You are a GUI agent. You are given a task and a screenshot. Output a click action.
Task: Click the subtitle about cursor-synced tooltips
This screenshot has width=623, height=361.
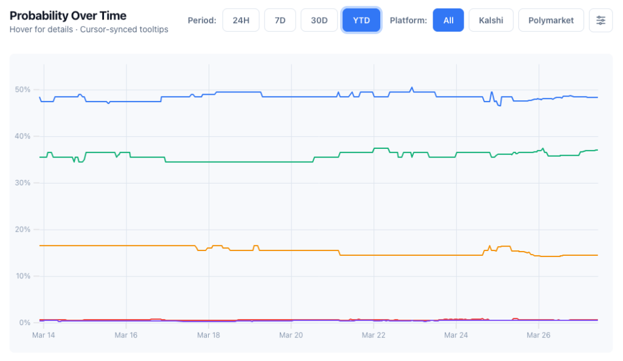point(89,29)
